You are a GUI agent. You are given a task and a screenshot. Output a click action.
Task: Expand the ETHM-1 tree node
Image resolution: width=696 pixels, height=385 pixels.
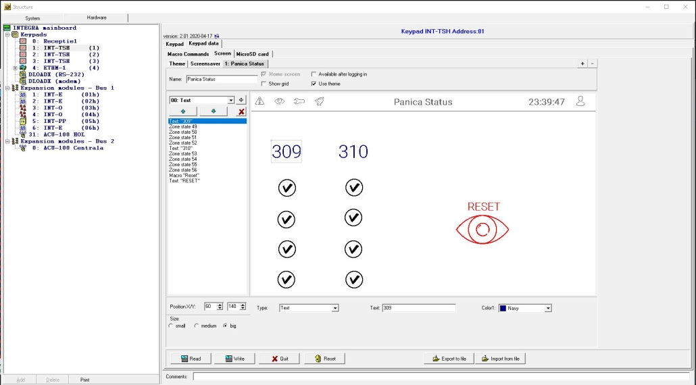(15, 68)
